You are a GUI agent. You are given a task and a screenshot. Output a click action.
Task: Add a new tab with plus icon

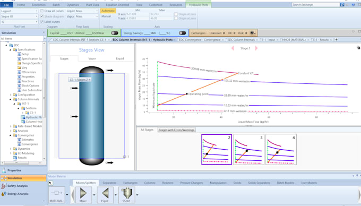tap(337, 40)
